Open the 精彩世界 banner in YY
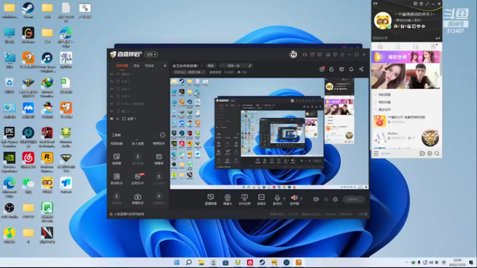 (x=406, y=57)
